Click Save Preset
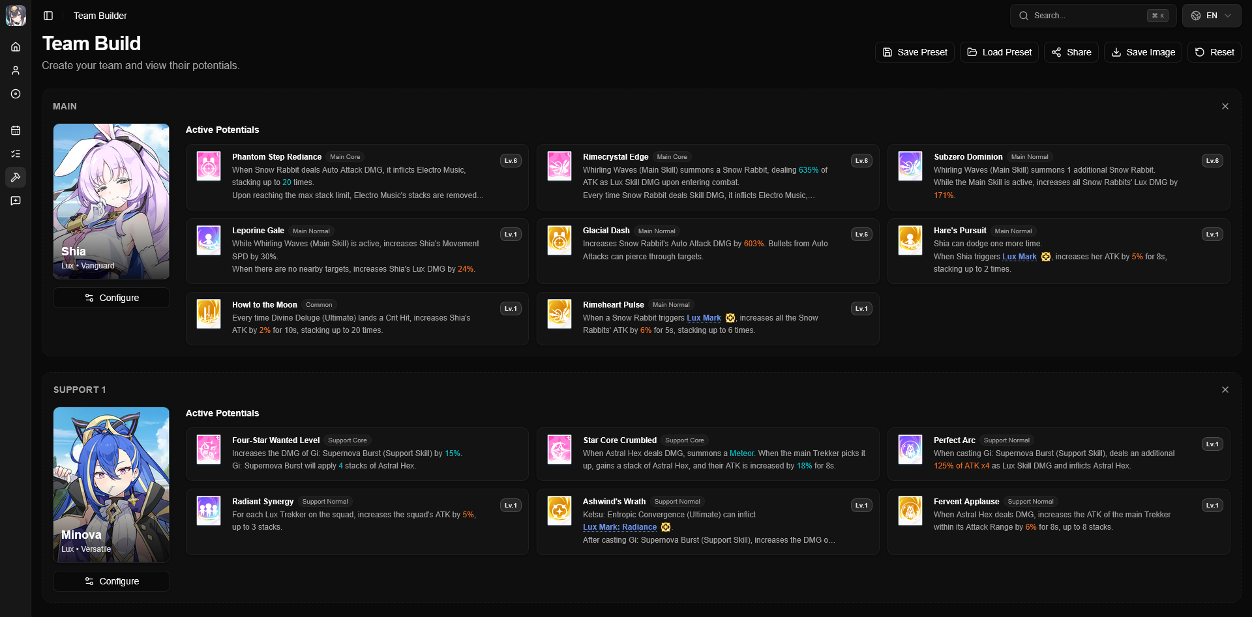Image resolution: width=1252 pixels, height=617 pixels. 914,52
